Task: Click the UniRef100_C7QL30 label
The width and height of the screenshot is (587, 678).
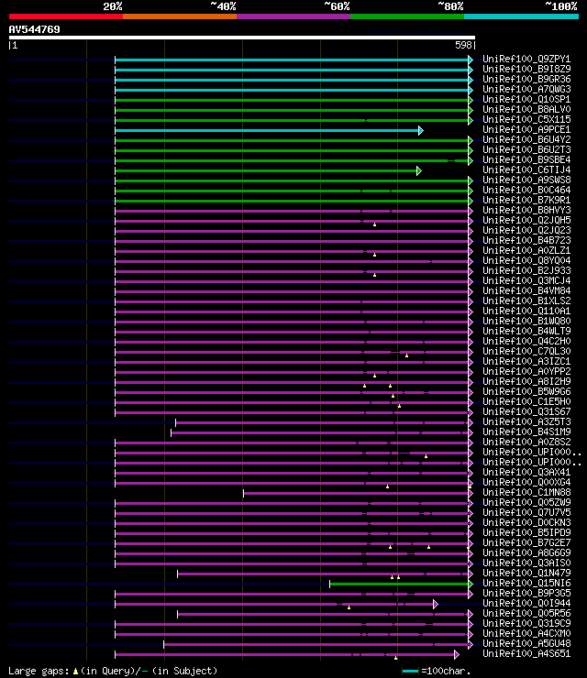Action: pos(526,352)
